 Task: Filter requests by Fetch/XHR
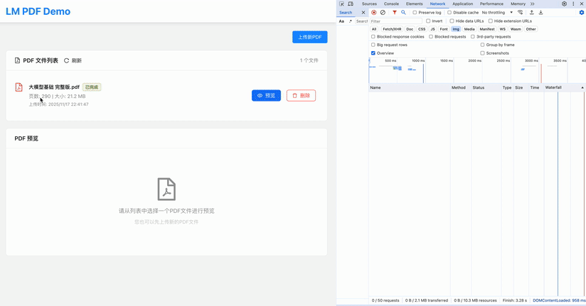[x=392, y=29]
